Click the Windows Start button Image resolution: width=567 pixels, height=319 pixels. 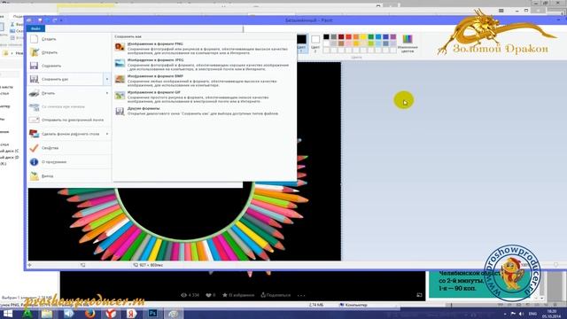7,314
